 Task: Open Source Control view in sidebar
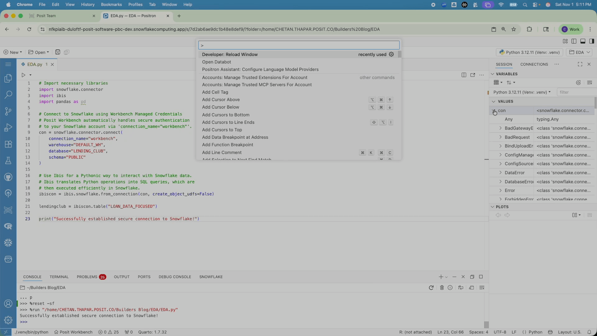[8, 111]
